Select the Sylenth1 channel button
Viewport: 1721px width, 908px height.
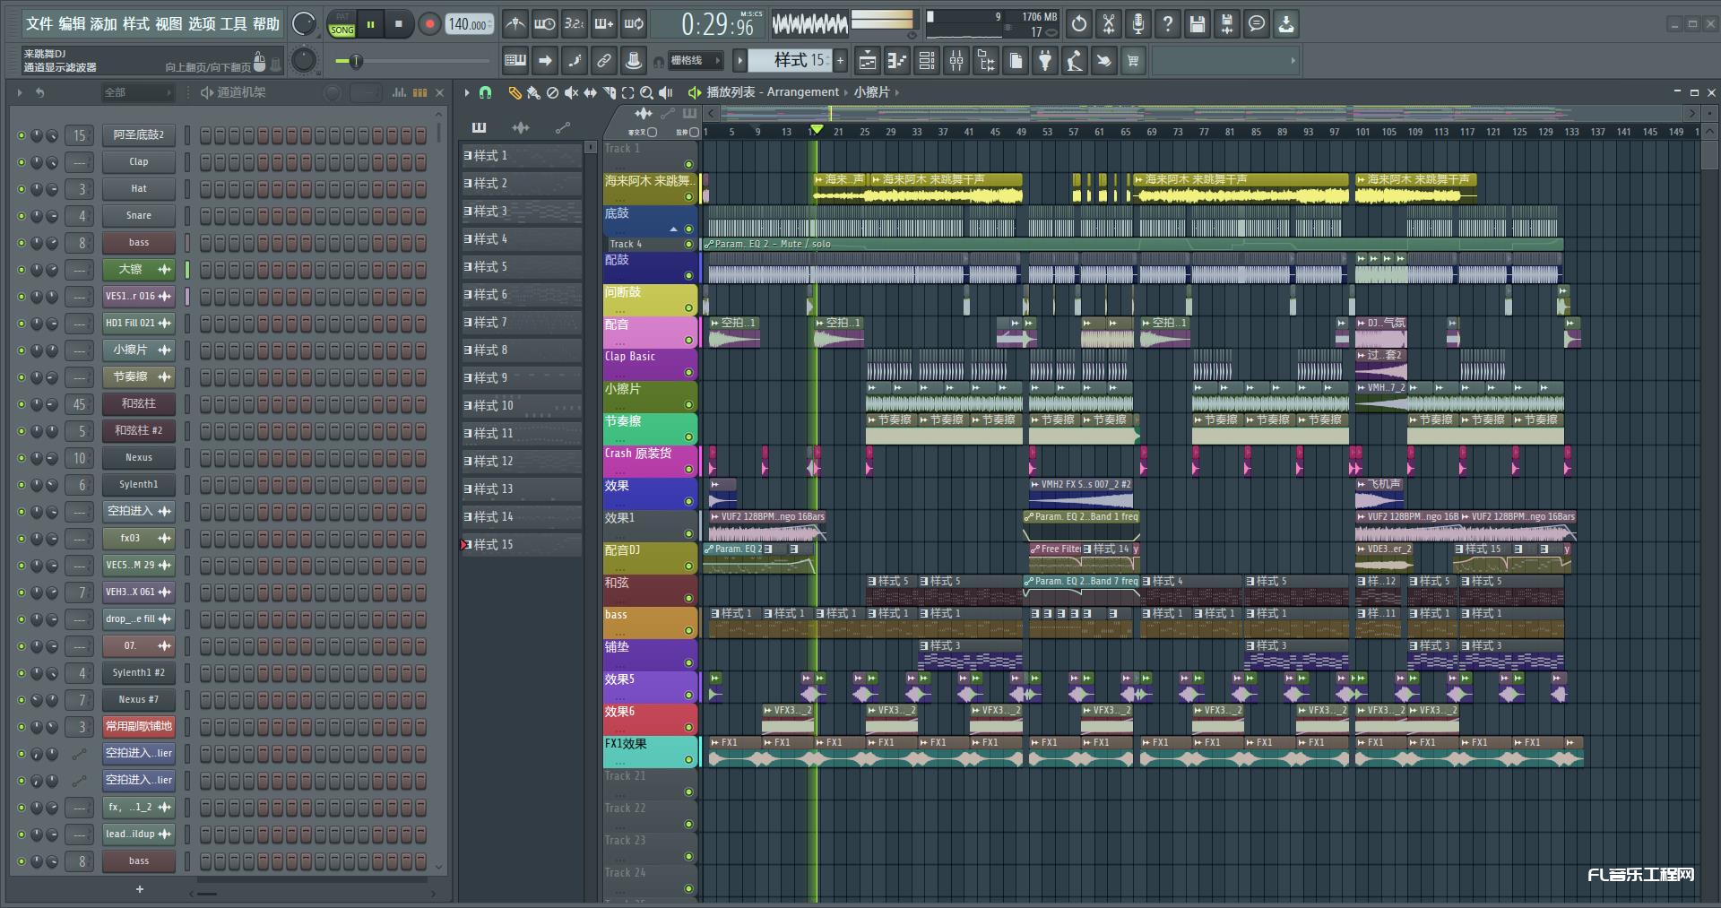coord(138,485)
